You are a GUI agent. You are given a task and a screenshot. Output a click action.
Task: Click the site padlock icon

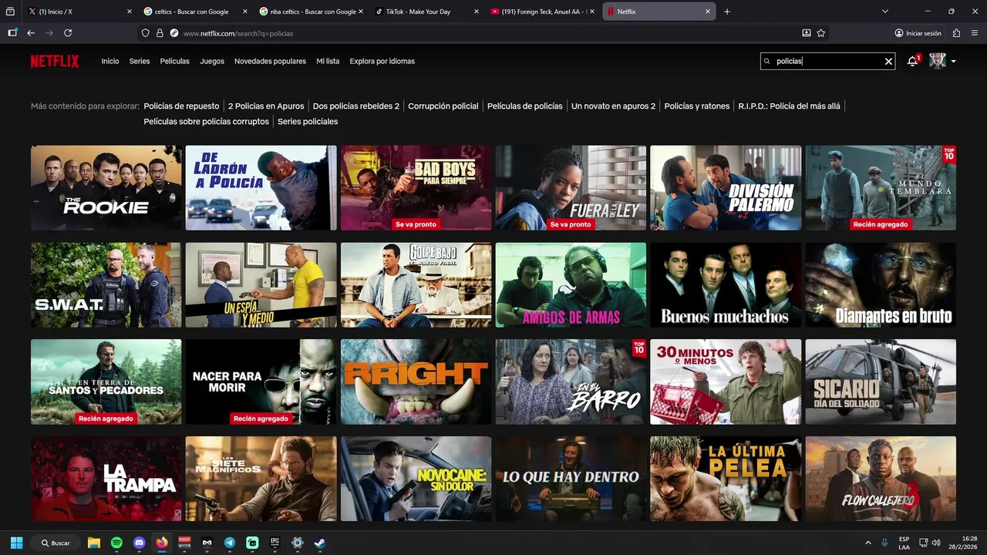tap(160, 33)
